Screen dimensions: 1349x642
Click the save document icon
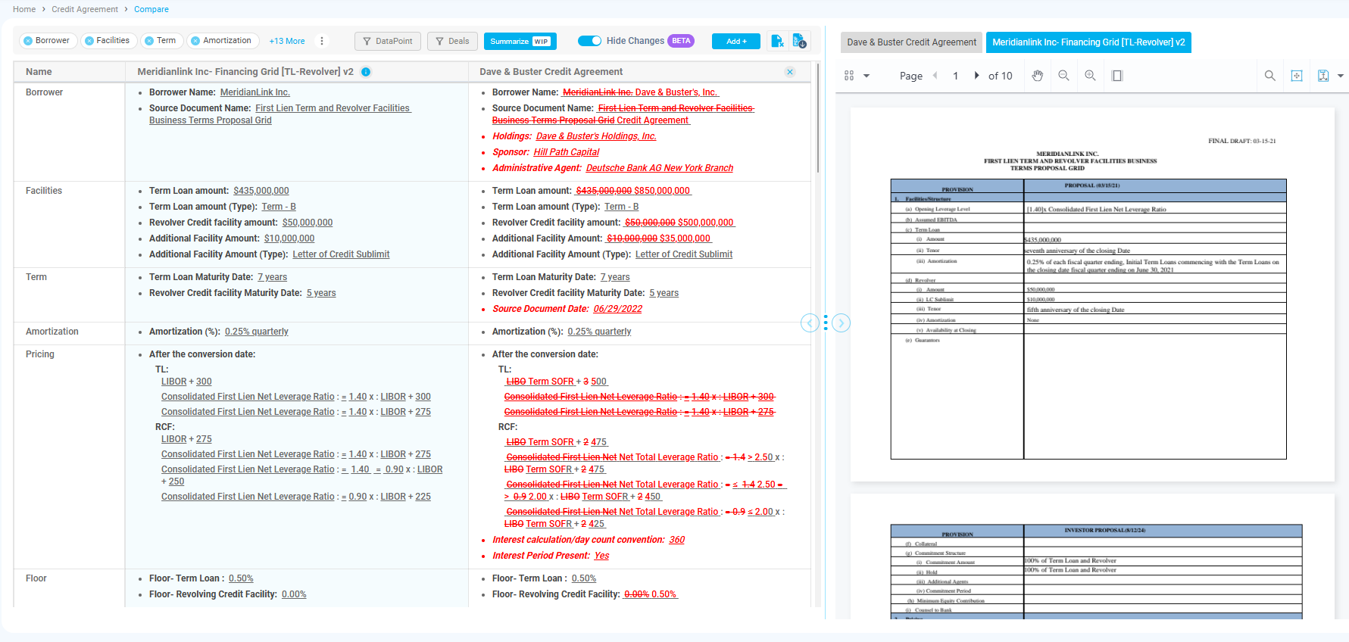pos(1323,76)
